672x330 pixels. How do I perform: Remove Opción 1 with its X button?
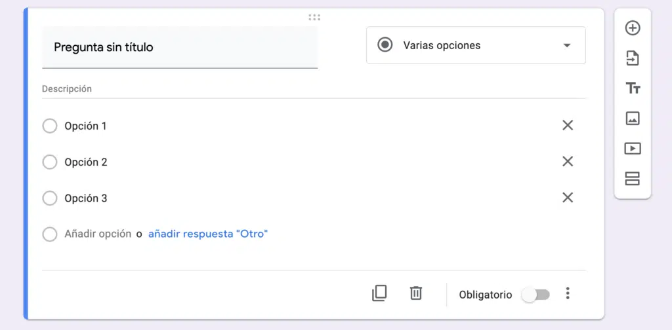(568, 125)
